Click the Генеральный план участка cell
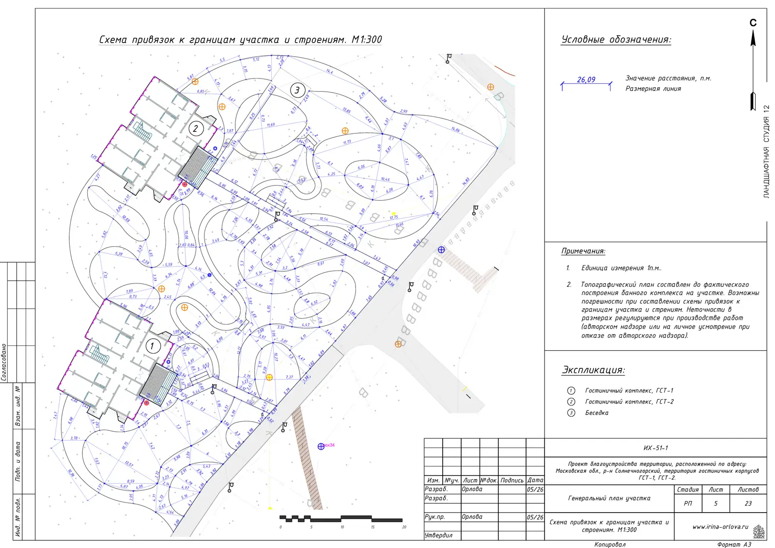775x548 pixels. click(609, 498)
